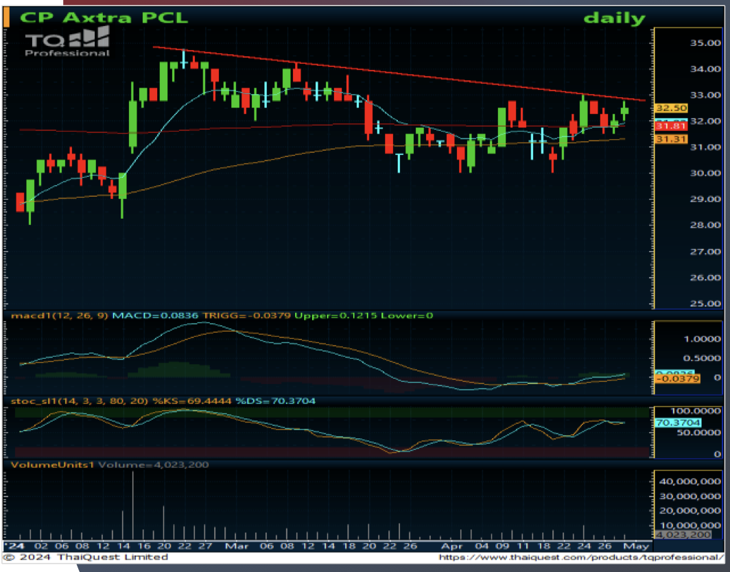Click the 30,000,000 volume axis label
Screen dimensions: 730x572
[690, 497]
